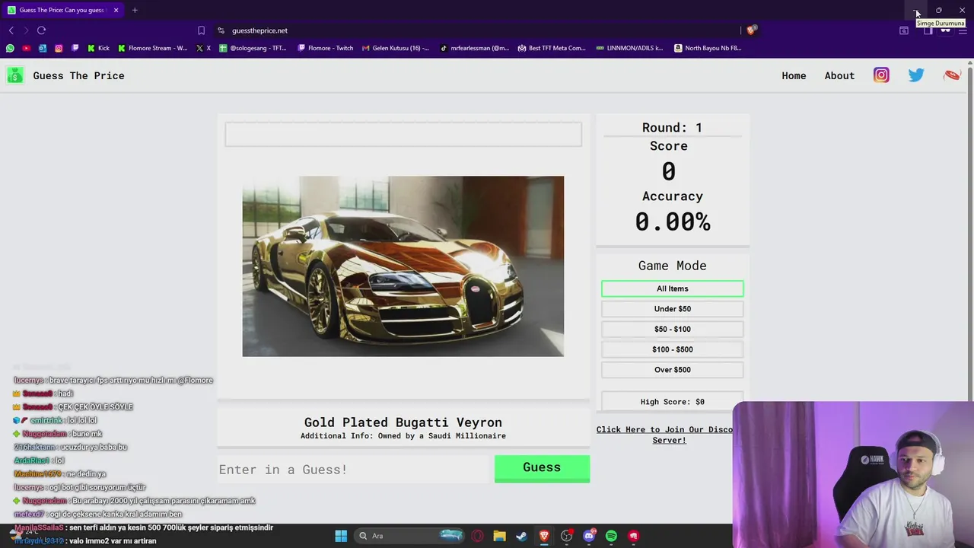Bookmark this page via bookmark icon
Screen dimensions: 974x548
[x=201, y=30]
